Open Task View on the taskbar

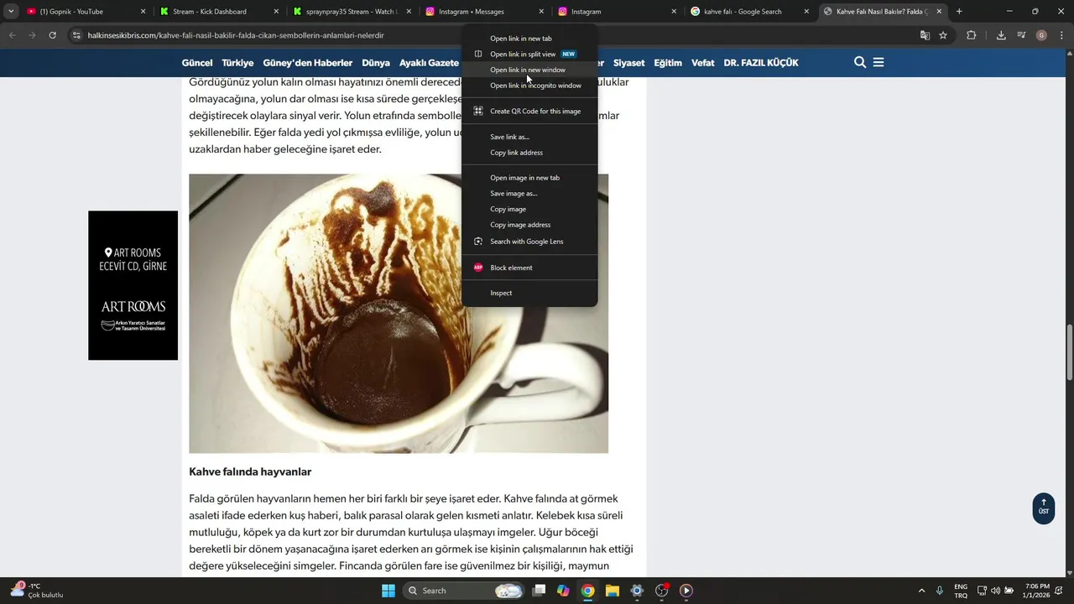[x=539, y=591]
